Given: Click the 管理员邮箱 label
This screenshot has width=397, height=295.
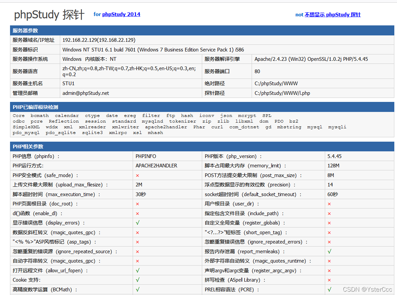Looking at the screenshot, I should (x=25, y=93).
